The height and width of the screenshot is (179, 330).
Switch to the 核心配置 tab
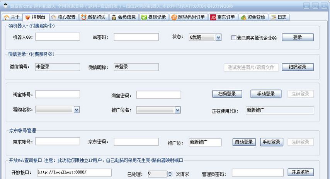tap(64, 17)
